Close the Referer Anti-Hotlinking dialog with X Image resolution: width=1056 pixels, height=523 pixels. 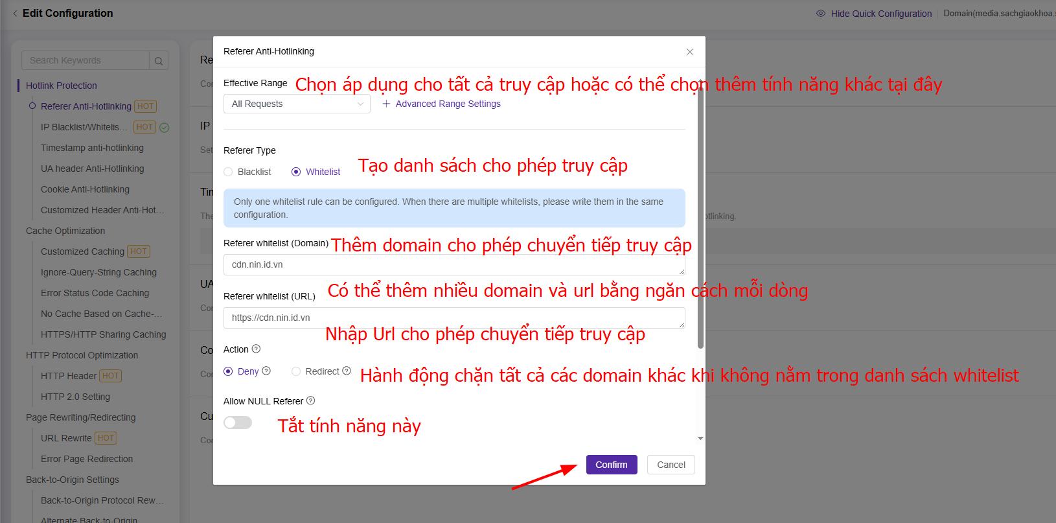689,52
